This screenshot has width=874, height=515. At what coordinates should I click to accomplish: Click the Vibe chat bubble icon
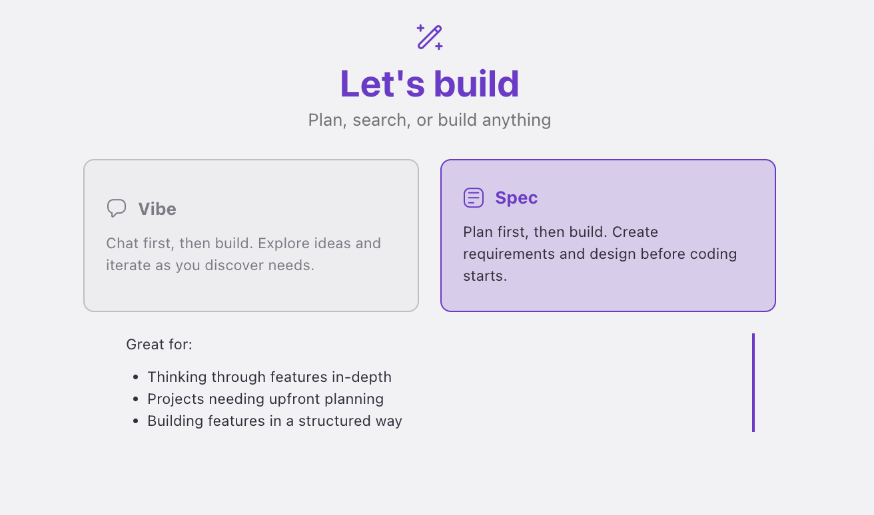(117, 208)
